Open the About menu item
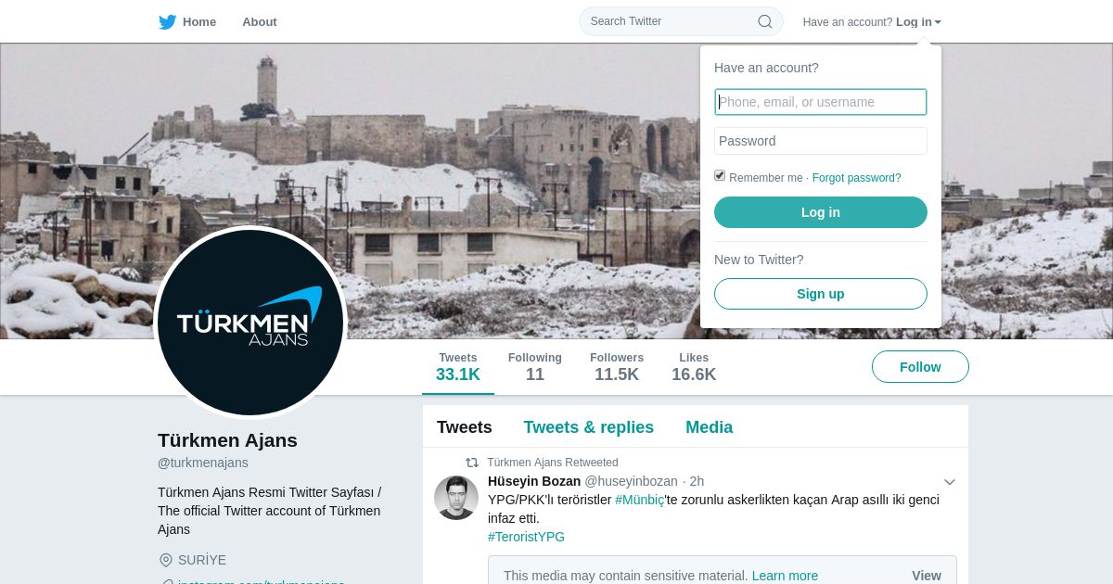Screen dimensions: 1113x584 click(260, 21)
